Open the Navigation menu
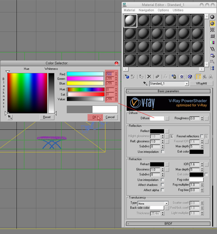The image size is (217, 234). pyautogui.click(x=146, y=10)
